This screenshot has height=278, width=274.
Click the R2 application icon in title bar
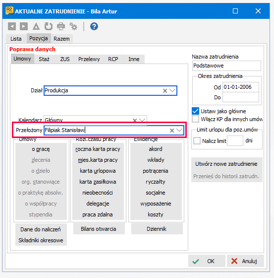[9, 11]
